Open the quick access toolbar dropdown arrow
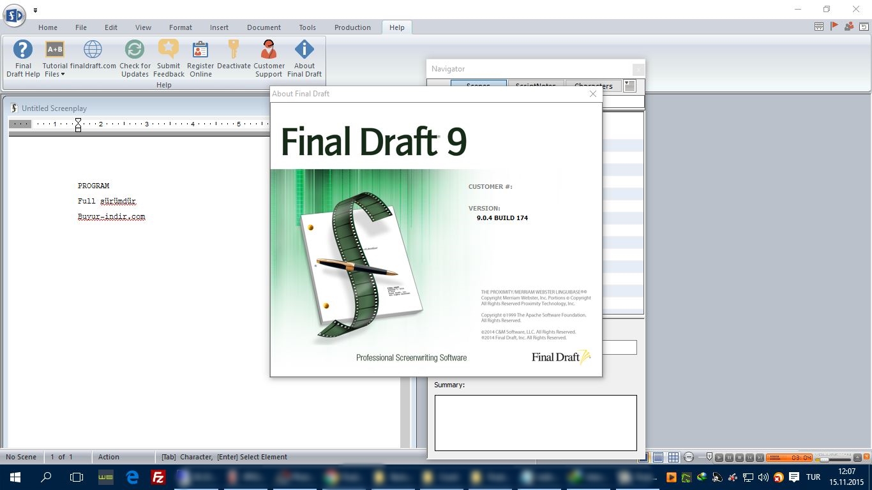Image resolution: width=872 pixels, height=490 pixels. click(x=36, y=10)
